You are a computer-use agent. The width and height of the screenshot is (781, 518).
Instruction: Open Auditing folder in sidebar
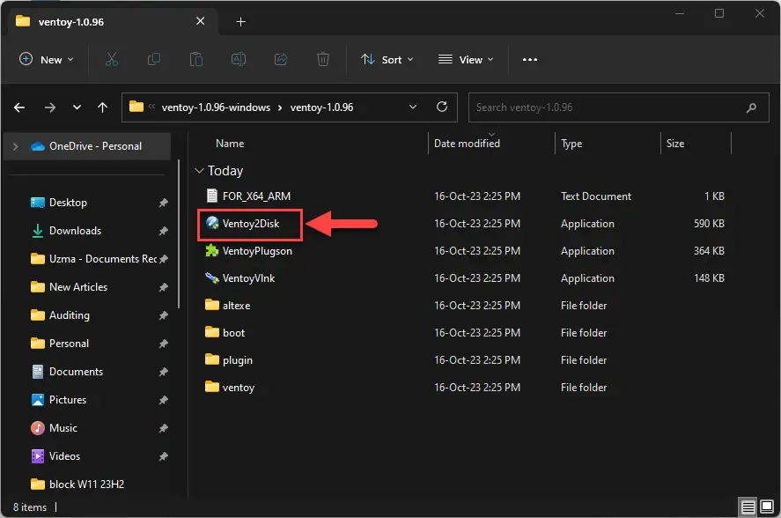[70, 315]
